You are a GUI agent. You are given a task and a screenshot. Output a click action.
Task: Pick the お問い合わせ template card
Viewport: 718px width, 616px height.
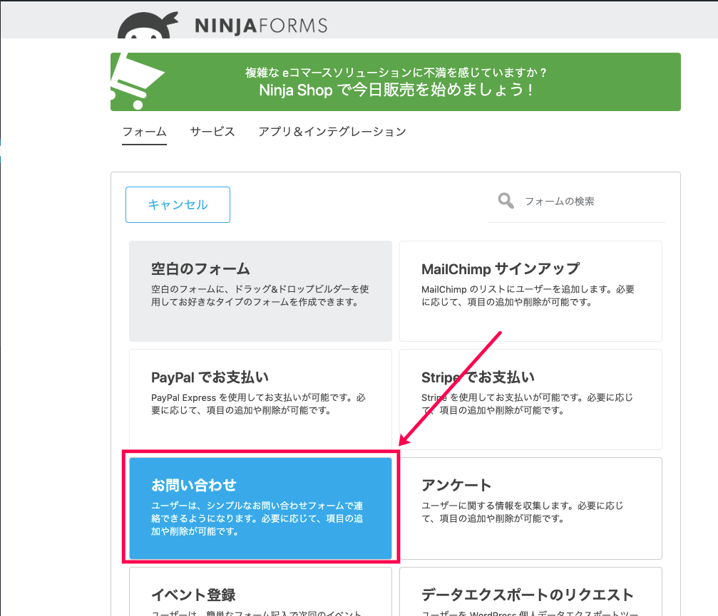[260, 508]
